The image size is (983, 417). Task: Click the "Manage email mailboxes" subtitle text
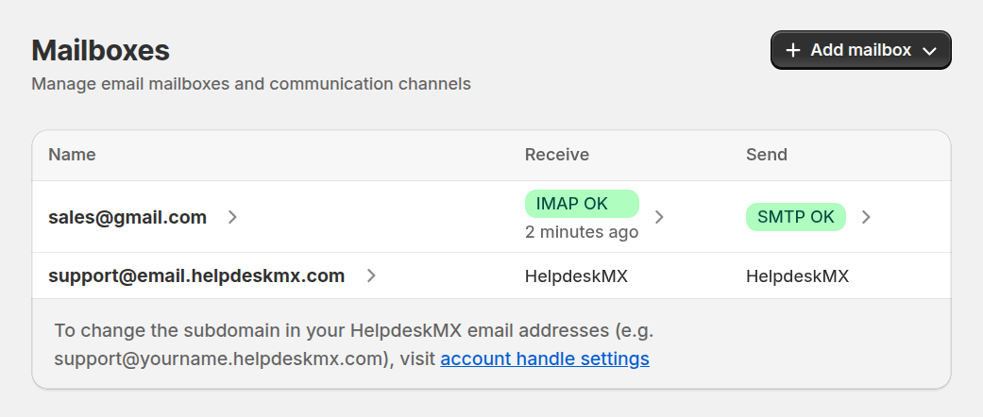tap(250, 84)
